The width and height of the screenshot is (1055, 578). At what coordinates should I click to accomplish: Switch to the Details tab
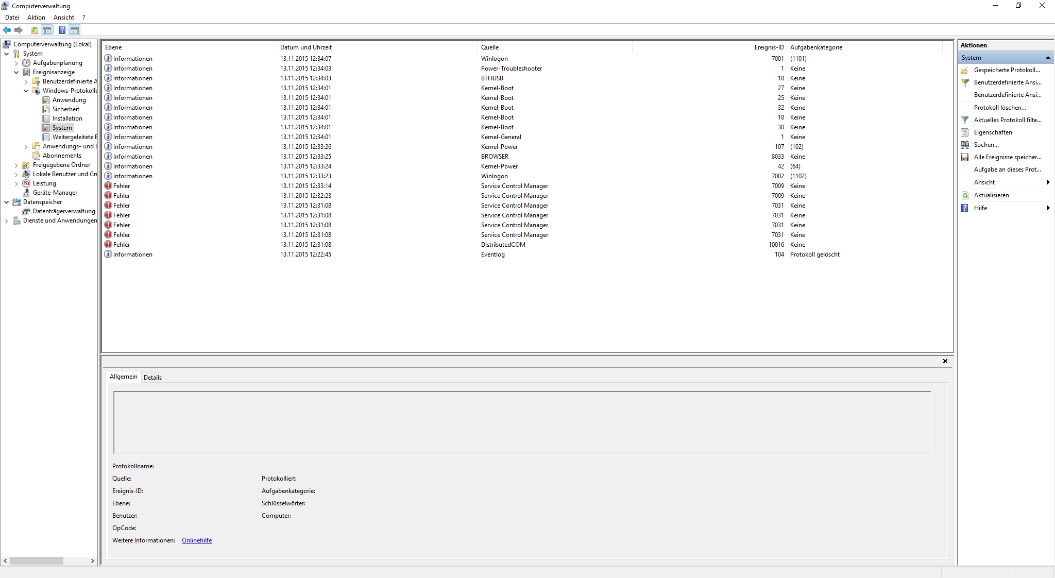[x=152, y=378]
